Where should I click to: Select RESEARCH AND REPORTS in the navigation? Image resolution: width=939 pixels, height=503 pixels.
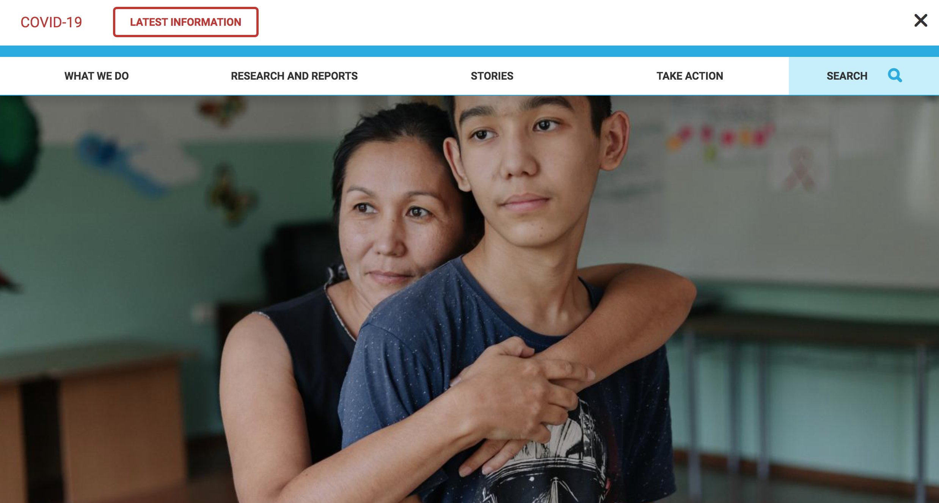click(294, 76)
